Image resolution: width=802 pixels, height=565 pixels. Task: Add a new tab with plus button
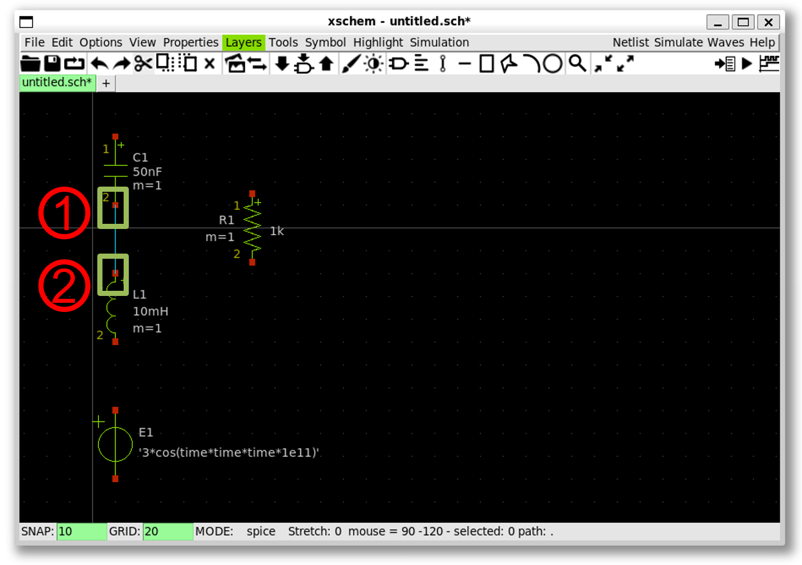[x=106, y=84]
